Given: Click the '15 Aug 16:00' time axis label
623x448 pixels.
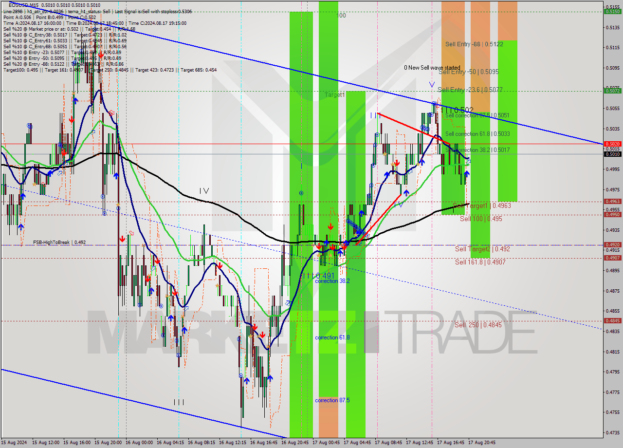Looking at the screenshot, I should 77,443.
